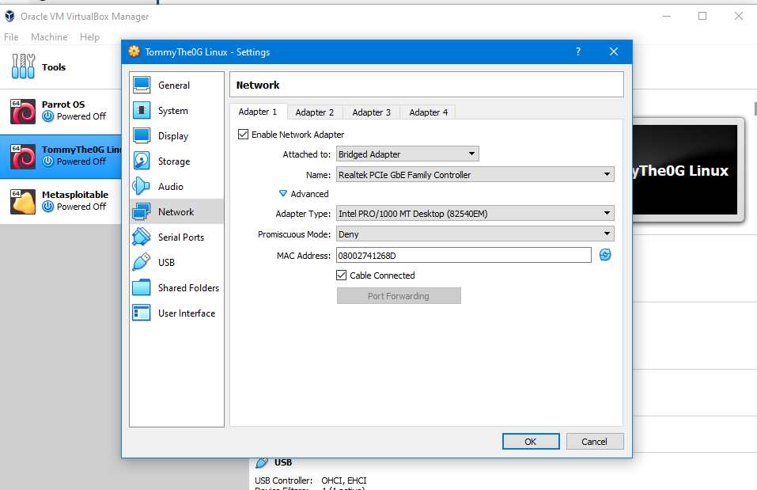Click the User Interface label

pos(187,313)
